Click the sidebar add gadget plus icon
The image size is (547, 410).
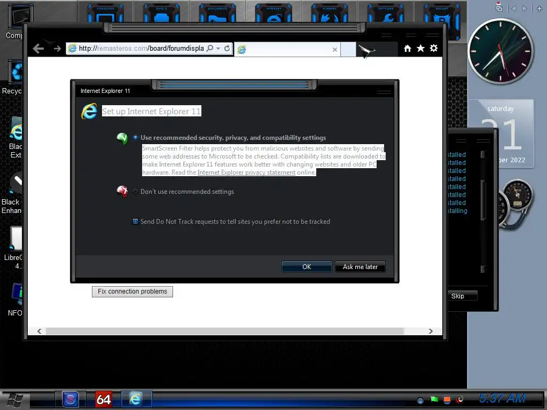(540, 9)
